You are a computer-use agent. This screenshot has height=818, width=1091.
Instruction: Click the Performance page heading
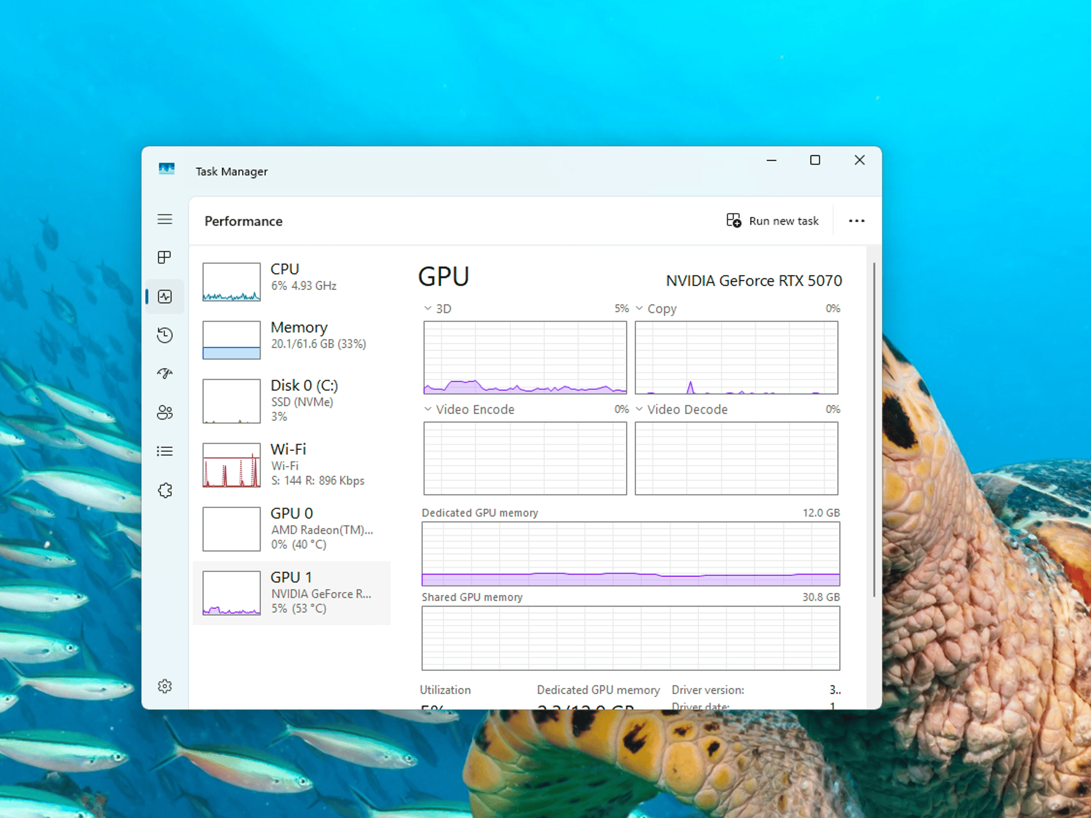243,222
